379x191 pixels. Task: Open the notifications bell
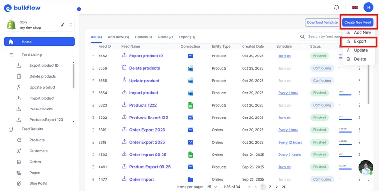[x=336, y=7]
